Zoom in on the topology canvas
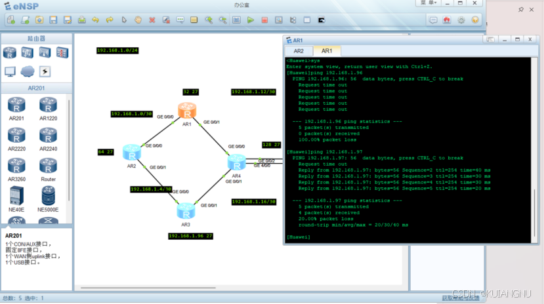Image resolution: width=544 pixels, height=304 pixels. pyautogui.click(x=209, y=20)
